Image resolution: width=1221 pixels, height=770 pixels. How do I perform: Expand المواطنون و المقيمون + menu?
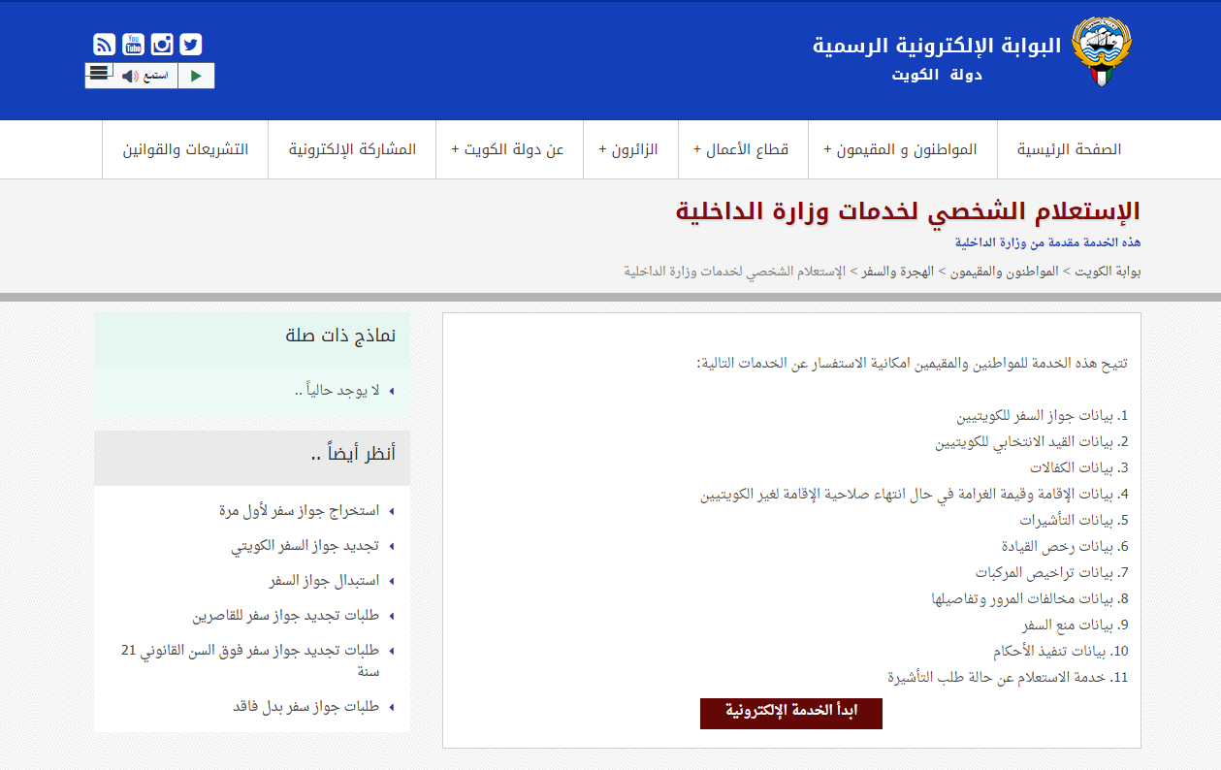click(x=901, y=149)
